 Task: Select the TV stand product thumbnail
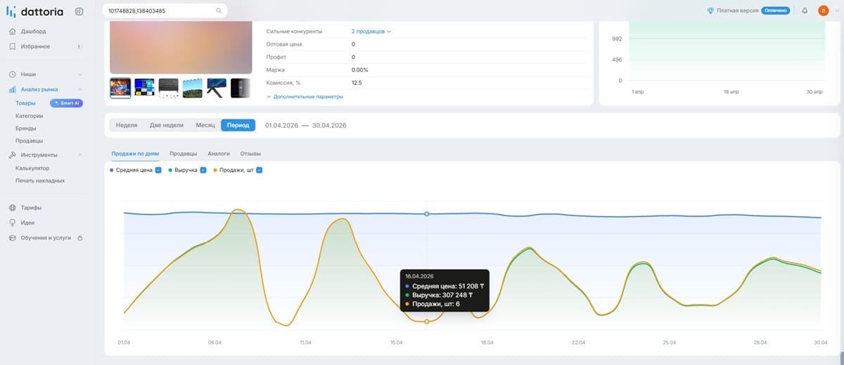tap(216, 88)
